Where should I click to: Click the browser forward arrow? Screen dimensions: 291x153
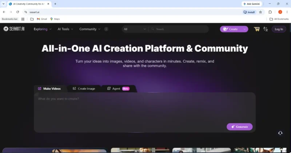pos(11,12)
